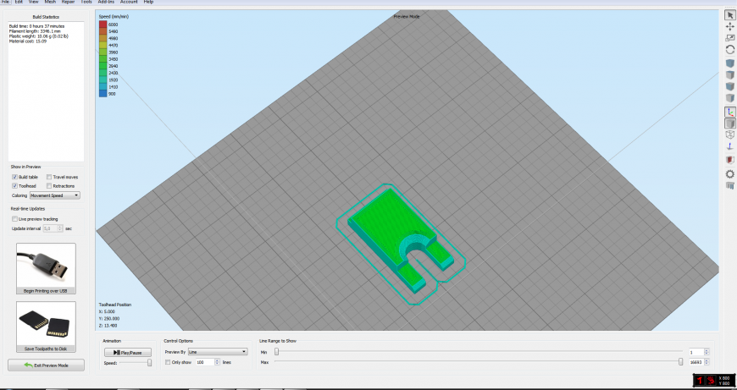Open the Edit menu

pyautogui.click(x=19, y=2)
